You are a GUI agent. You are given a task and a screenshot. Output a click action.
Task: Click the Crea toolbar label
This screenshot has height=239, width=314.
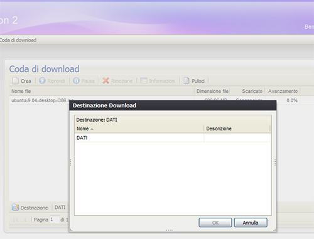26,81
